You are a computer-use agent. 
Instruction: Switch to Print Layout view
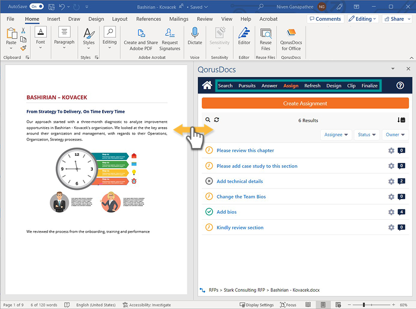click(x=323, y=305)
